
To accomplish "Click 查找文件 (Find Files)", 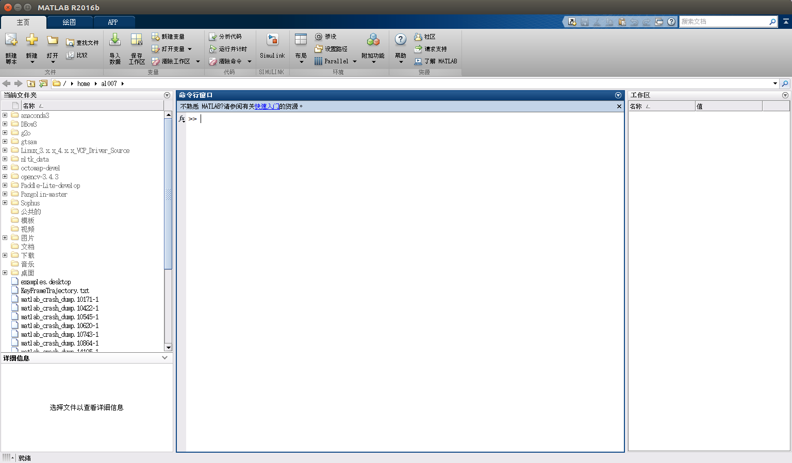I will [x=82, y=43].
